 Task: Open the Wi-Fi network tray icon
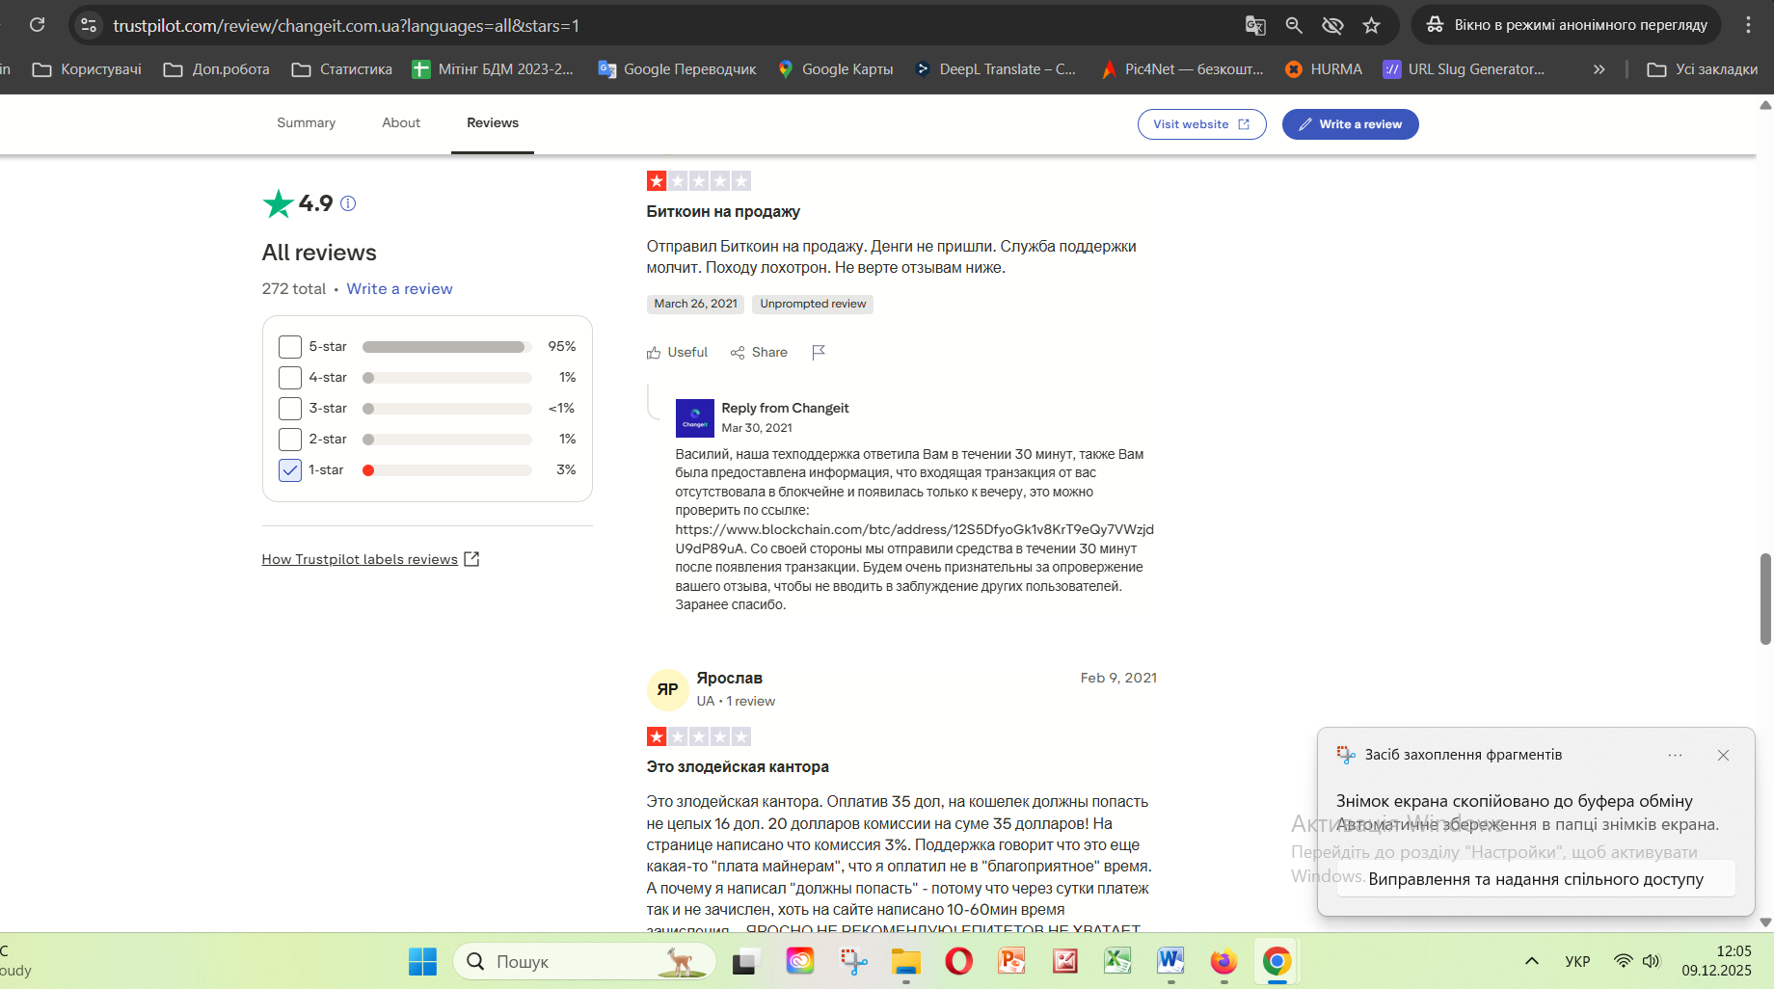pyautogui.click(x=1624, y=961)
